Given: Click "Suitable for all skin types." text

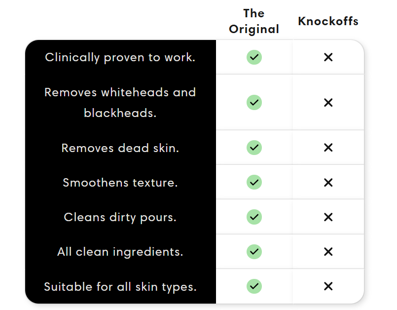Looking at the screenshot, I should (x=120, y=286).
